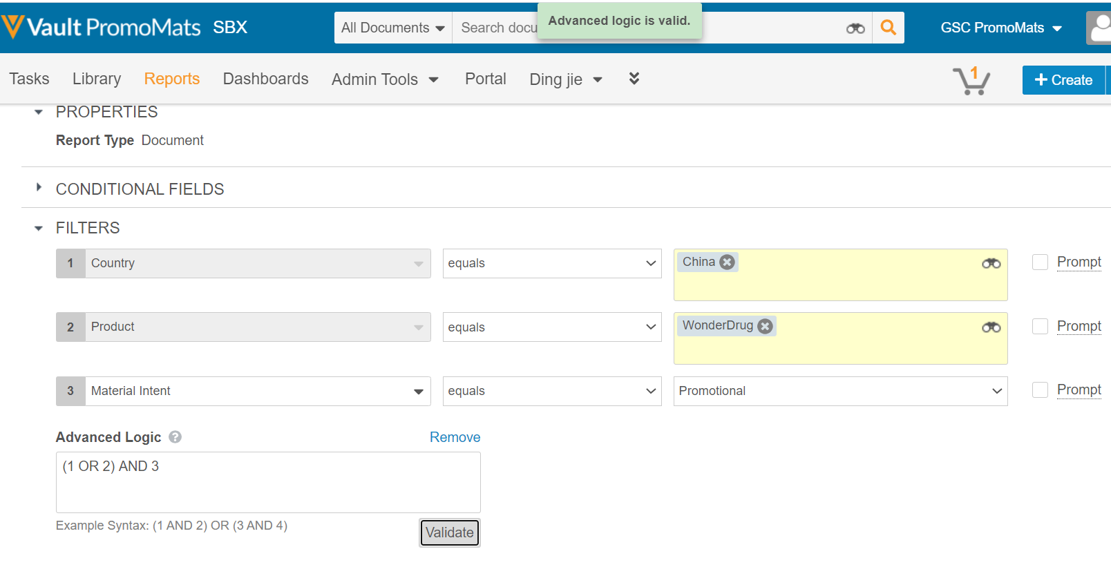Remove the China filter value
The image size is (1111, 567).
point(727,262)
